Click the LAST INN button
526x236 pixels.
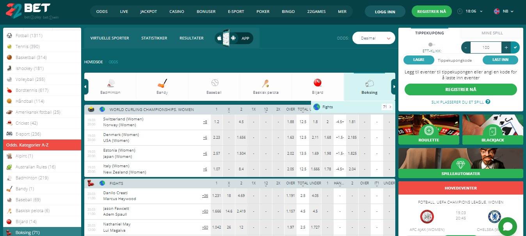(x=500, y=60)
